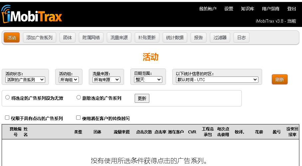The width and height of the screenshot is (302, 166).
Task: Click the iMobiTrax logo
Action: 32,15
